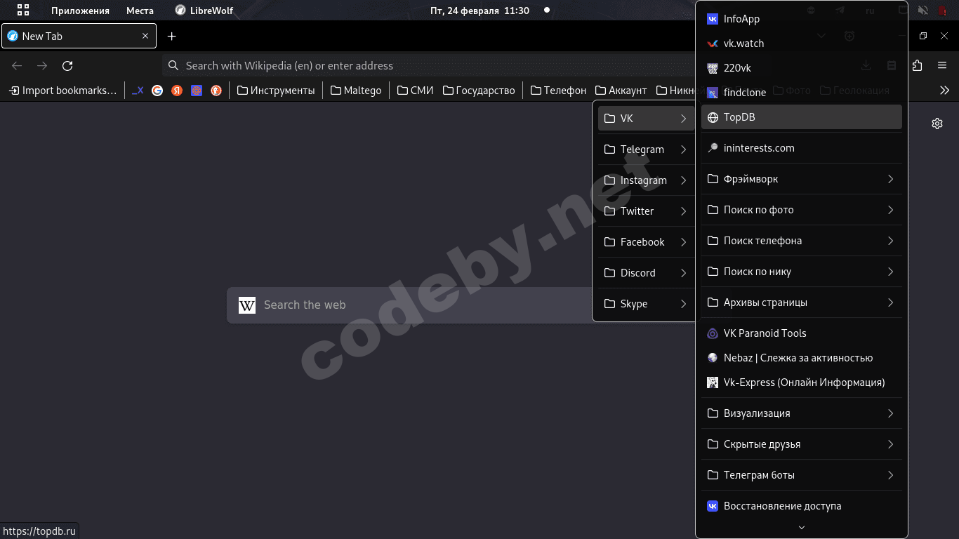The width and height of the screenshot is (959, 539).
Task: Open the Skype submenu folder
Action: pyautogui.click(x=646, y=304)
